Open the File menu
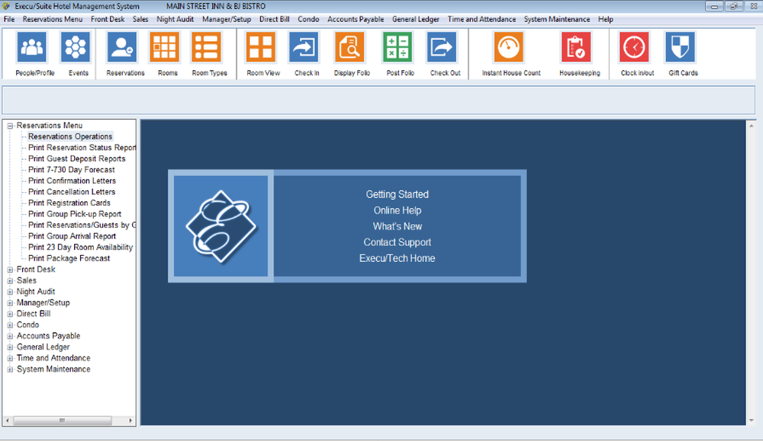 click(8, 20)
